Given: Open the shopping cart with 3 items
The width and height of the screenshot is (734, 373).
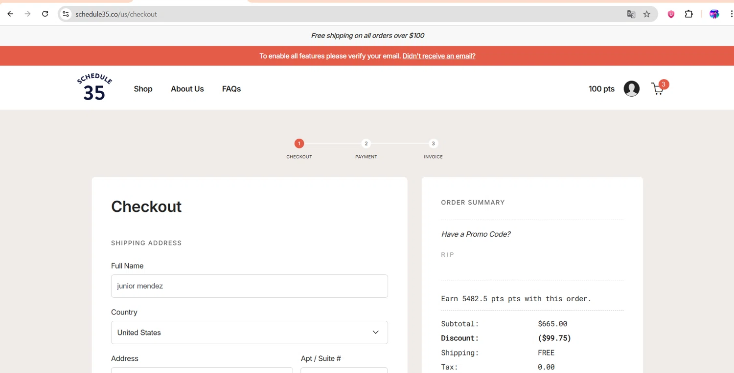Looking at the screenshot, I should pos(660,88).
